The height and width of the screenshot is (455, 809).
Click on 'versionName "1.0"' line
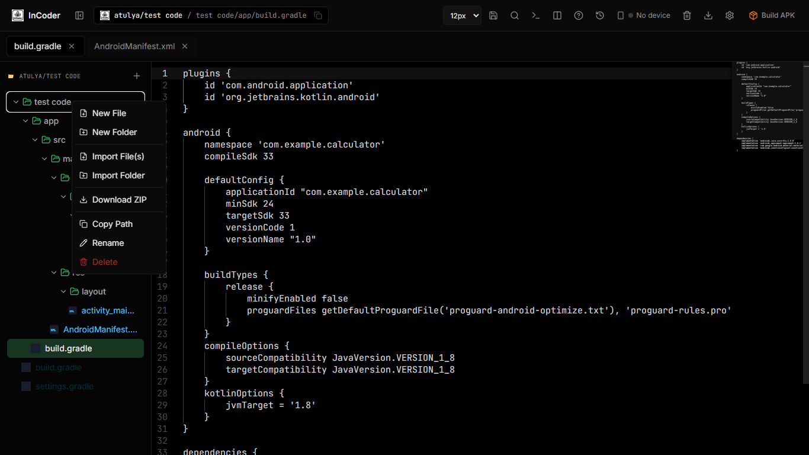pos(271,239)
